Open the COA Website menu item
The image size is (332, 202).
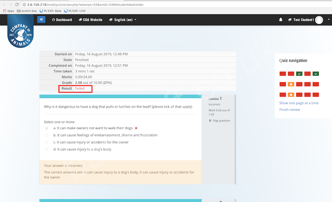(90, 19)
